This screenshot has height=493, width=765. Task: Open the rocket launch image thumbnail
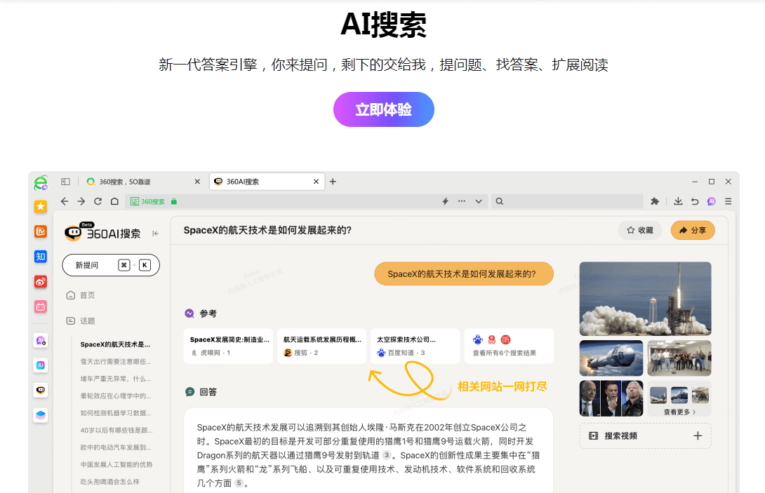[x=644, y=298]
